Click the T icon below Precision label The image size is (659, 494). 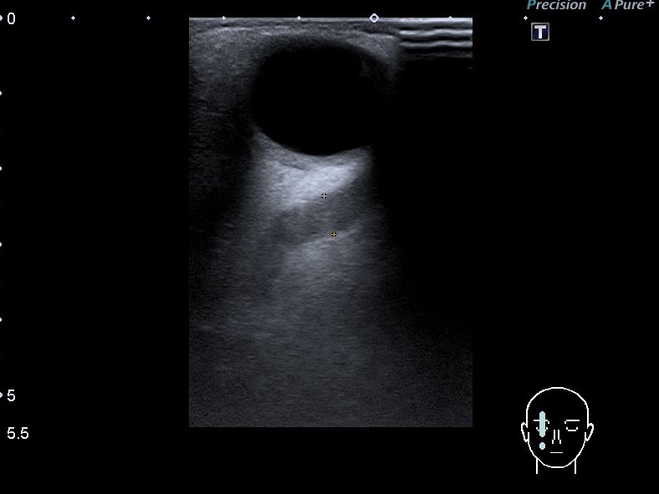point(540,32)
